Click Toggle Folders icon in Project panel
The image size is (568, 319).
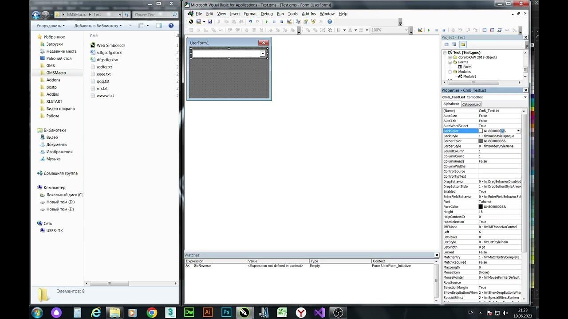pyautogui.click(x=463, y=44)
